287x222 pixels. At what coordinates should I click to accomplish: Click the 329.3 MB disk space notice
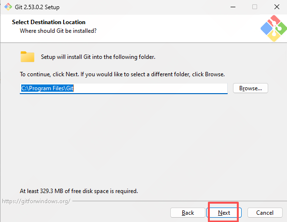pos(79,191)
